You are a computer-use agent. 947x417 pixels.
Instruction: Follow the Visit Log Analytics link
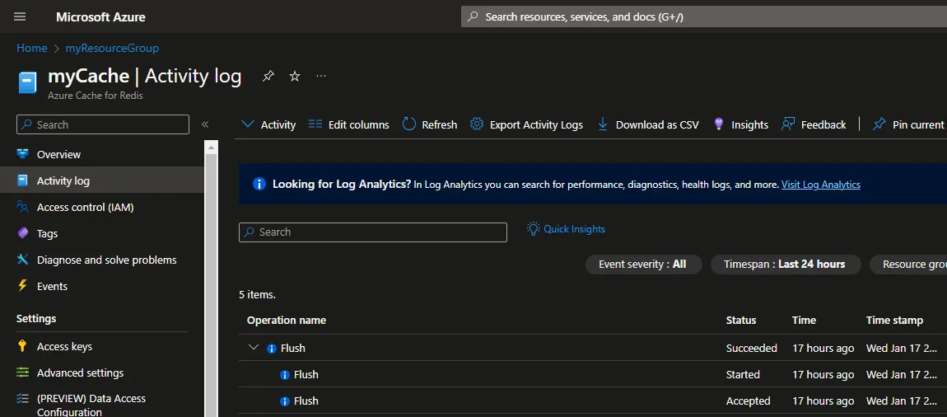point(820,185)
